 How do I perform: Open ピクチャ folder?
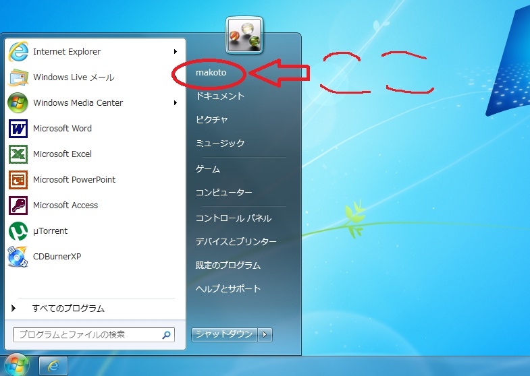(x=211, y=120)
